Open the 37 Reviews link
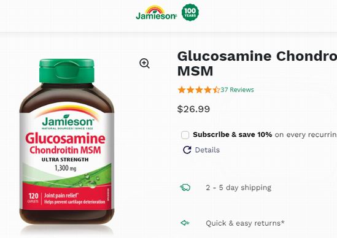Viewport: 337px width, 238px height. pyautogui.click(x=238, y=90)
